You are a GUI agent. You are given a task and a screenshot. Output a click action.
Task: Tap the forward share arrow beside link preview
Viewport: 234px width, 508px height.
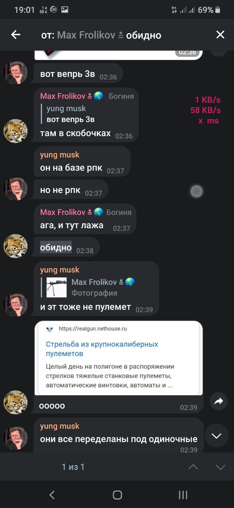point(219,402)
